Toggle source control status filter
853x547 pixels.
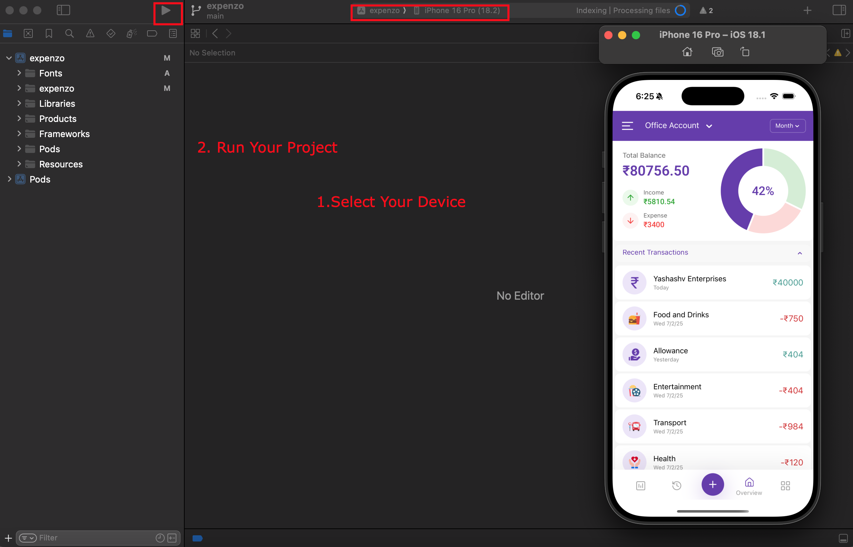pos(172,538)
